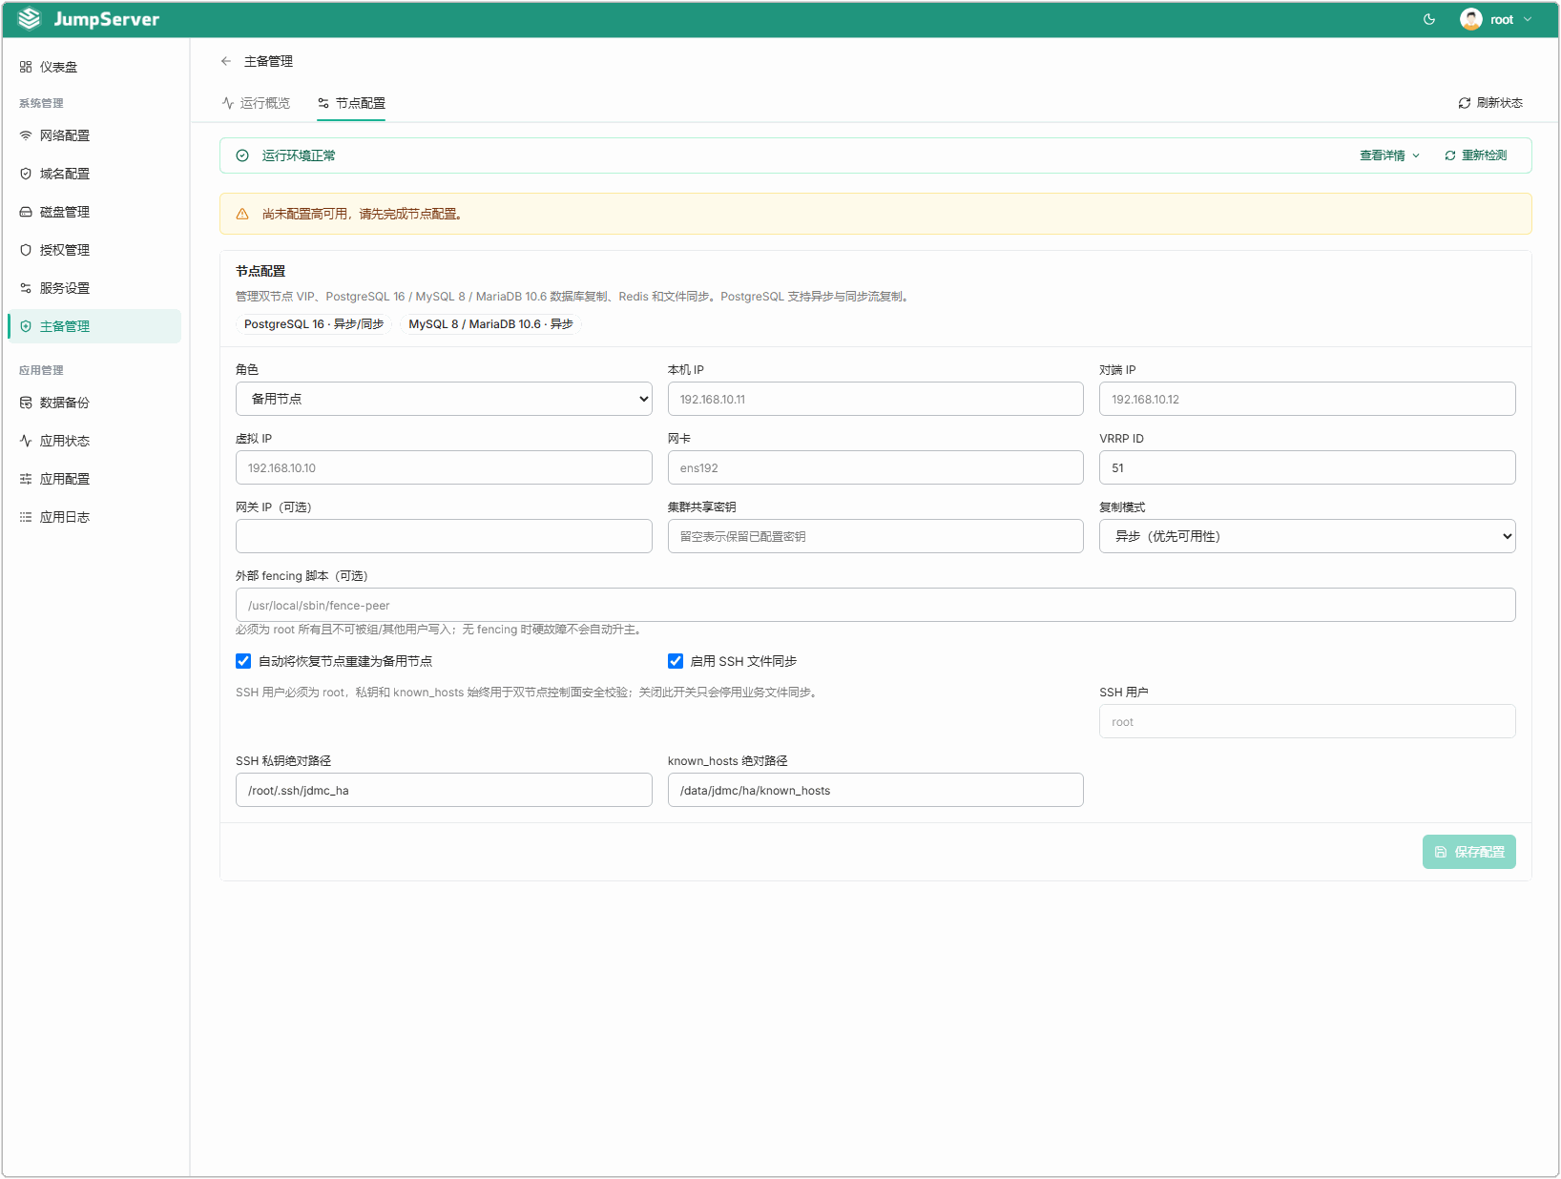
Task: Expand the 查看详情 chevron
Action: (x=1416, y=155)
